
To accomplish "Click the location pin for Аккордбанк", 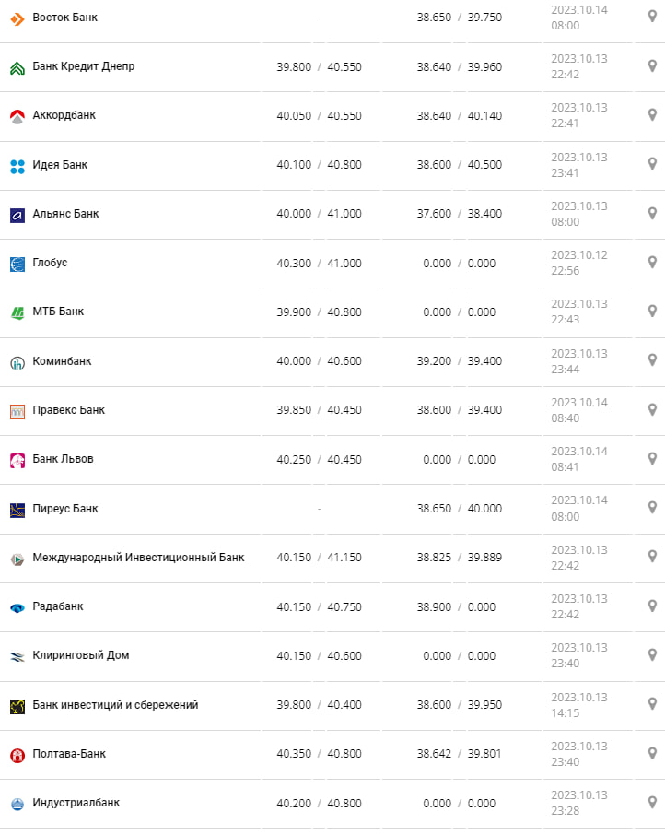I will [x=652, y=115].
